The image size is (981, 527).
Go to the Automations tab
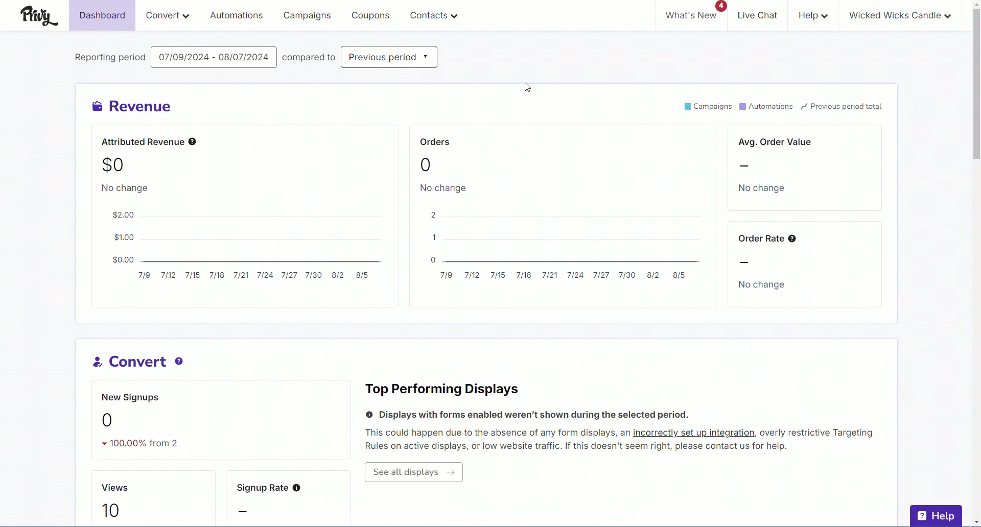237,15
